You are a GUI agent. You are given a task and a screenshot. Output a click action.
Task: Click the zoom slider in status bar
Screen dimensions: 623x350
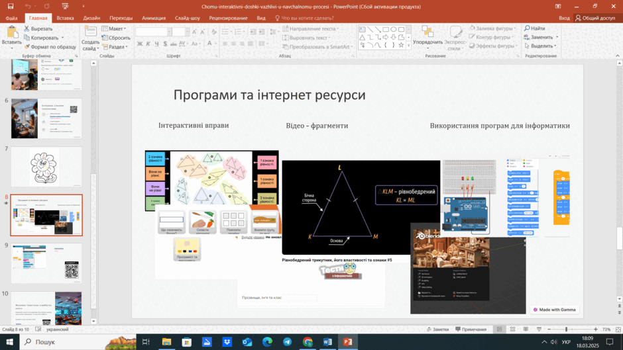coord(572,329)
